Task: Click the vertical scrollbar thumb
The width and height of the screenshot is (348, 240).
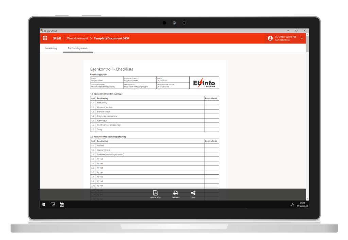Action: 307,44
